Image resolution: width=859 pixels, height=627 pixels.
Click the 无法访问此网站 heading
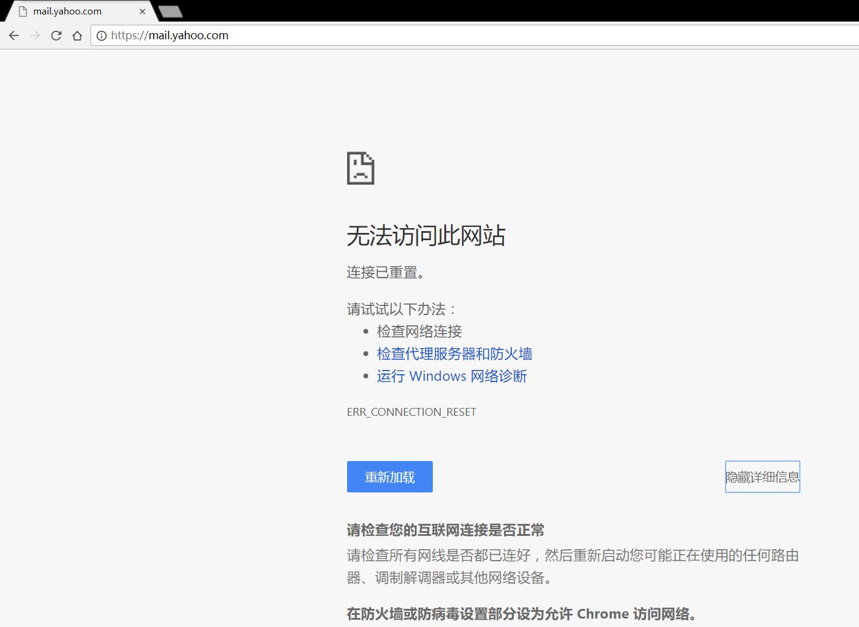click(x=426, y=235)
